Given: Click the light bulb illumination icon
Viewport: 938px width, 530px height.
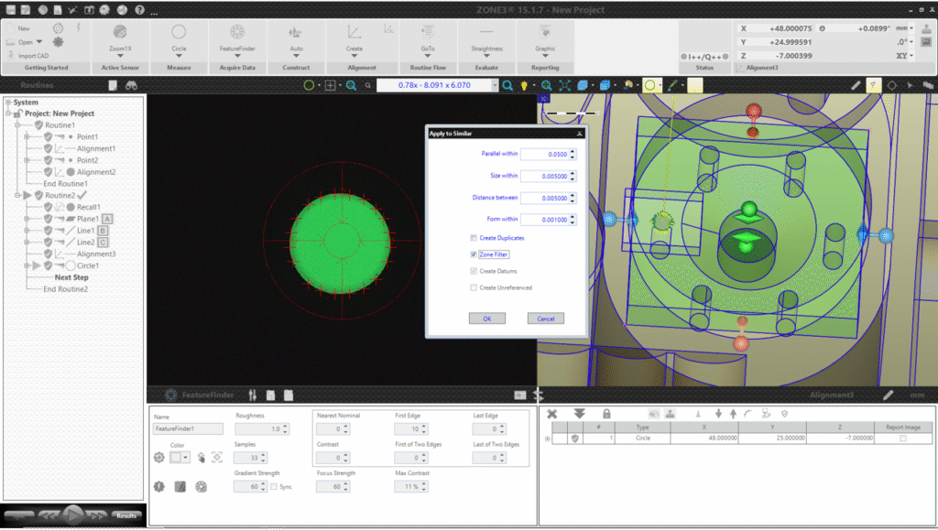Looking at the screenshot, I should (524, 85).
